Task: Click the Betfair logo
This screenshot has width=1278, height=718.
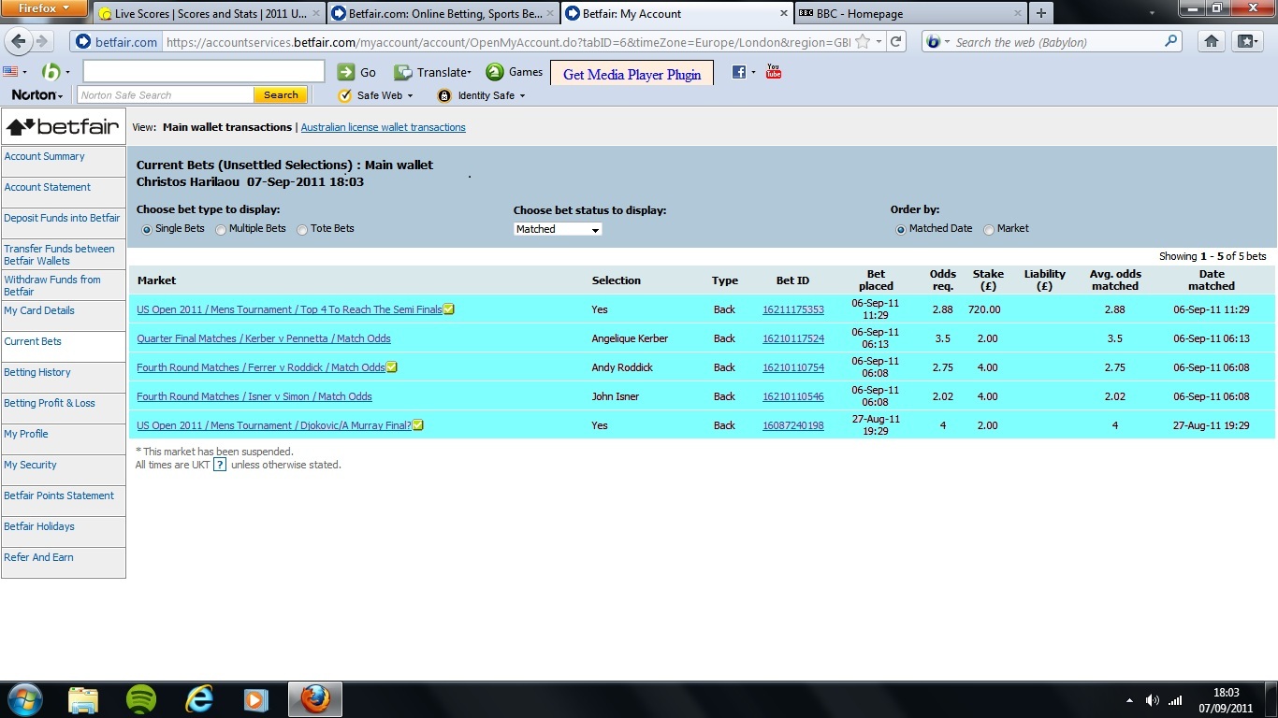Action: [64, 127]
